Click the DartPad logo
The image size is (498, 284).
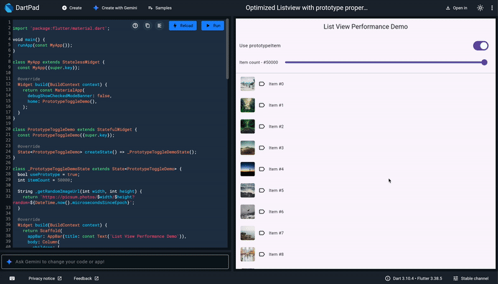point(9,8)
